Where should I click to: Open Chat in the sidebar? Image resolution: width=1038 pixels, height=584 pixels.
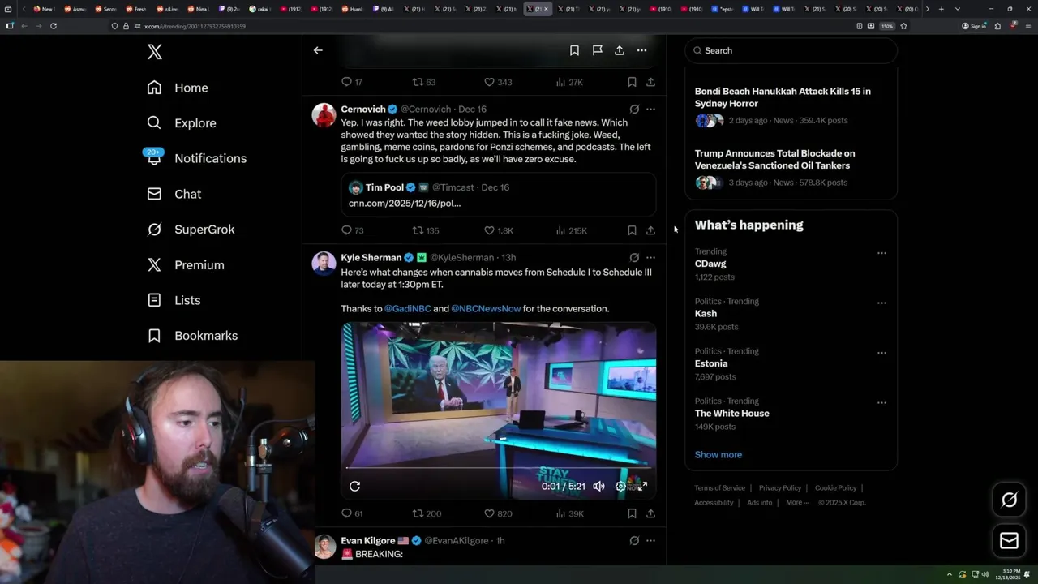[174, 194]
